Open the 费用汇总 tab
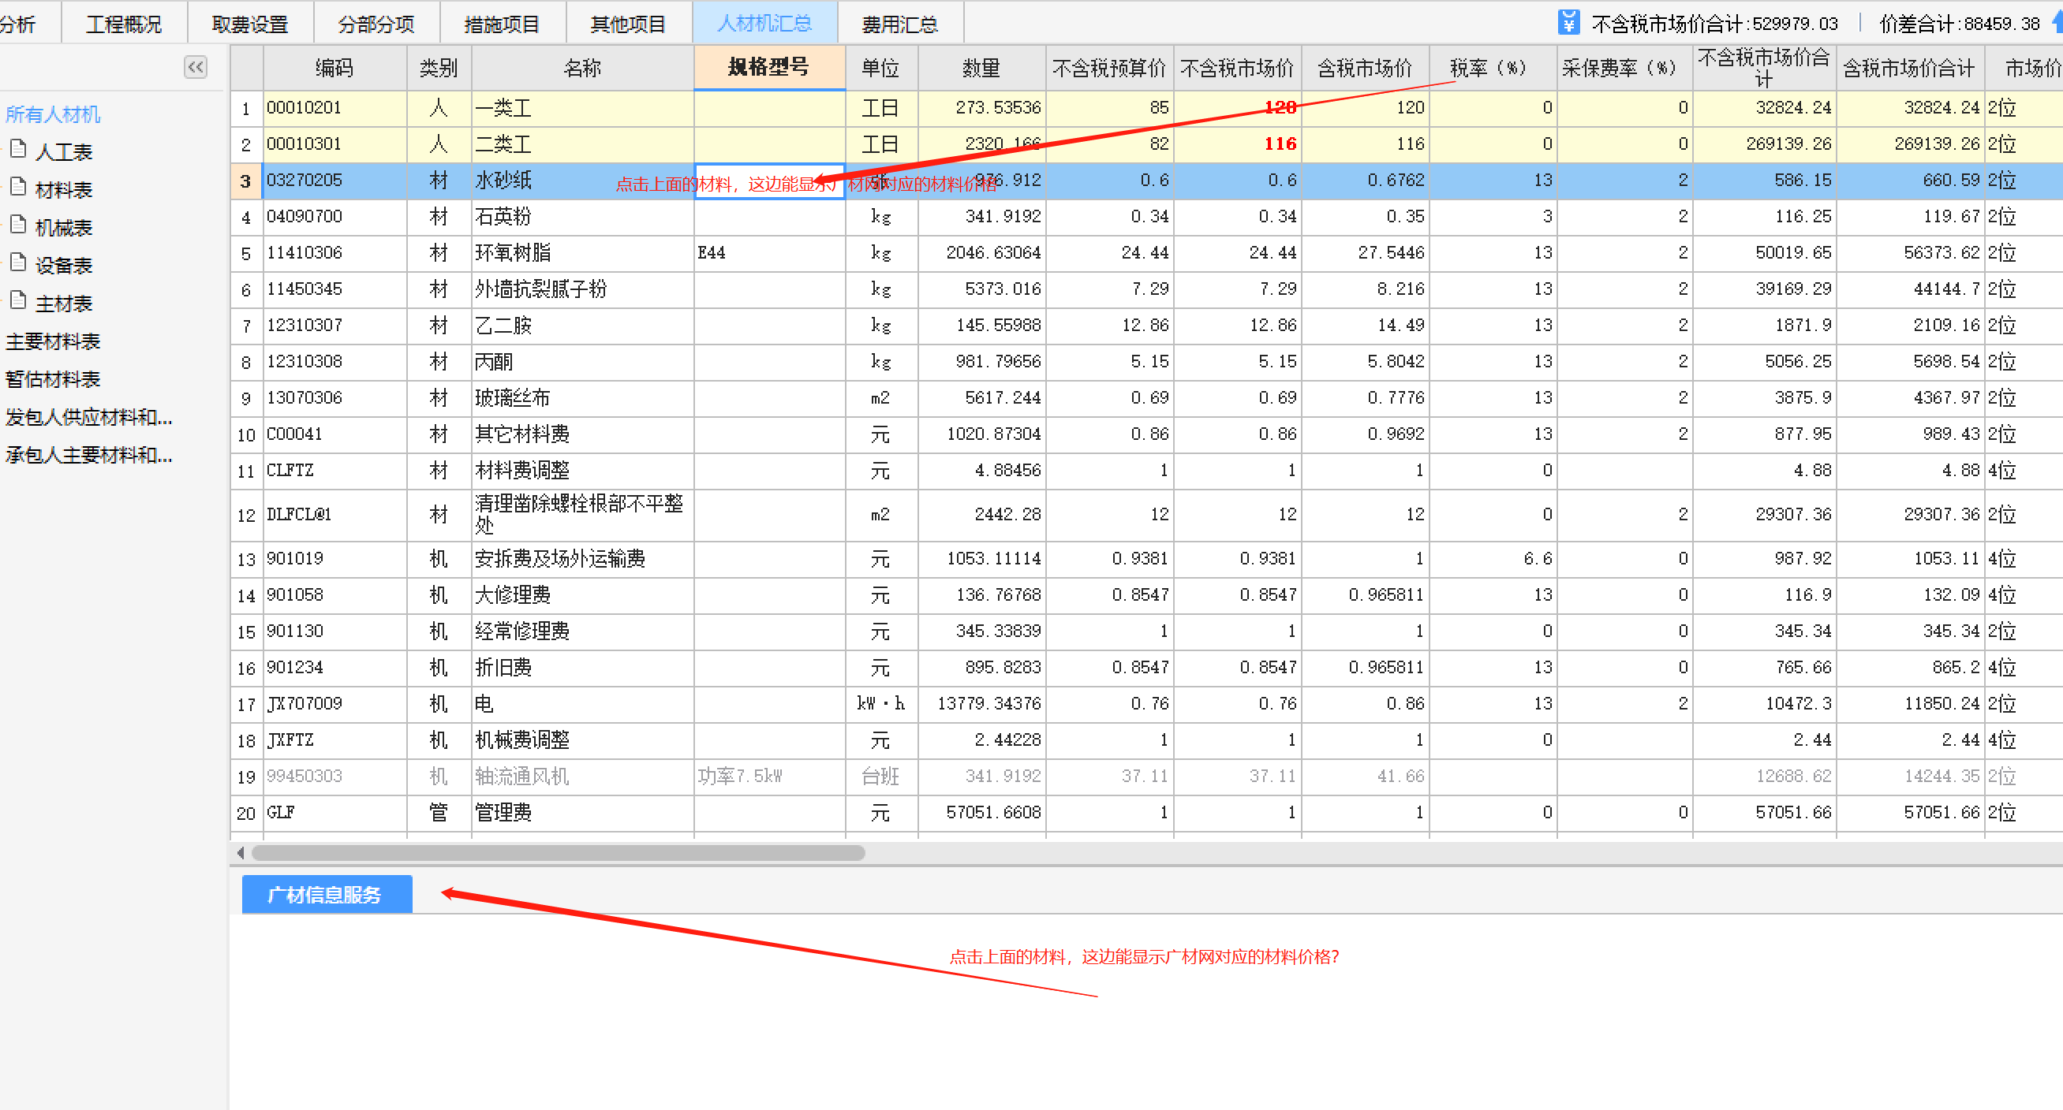 [900, 24]
